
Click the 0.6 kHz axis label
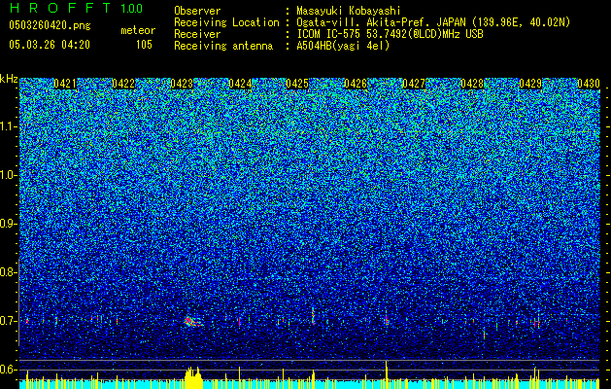[x=9, y=370]
